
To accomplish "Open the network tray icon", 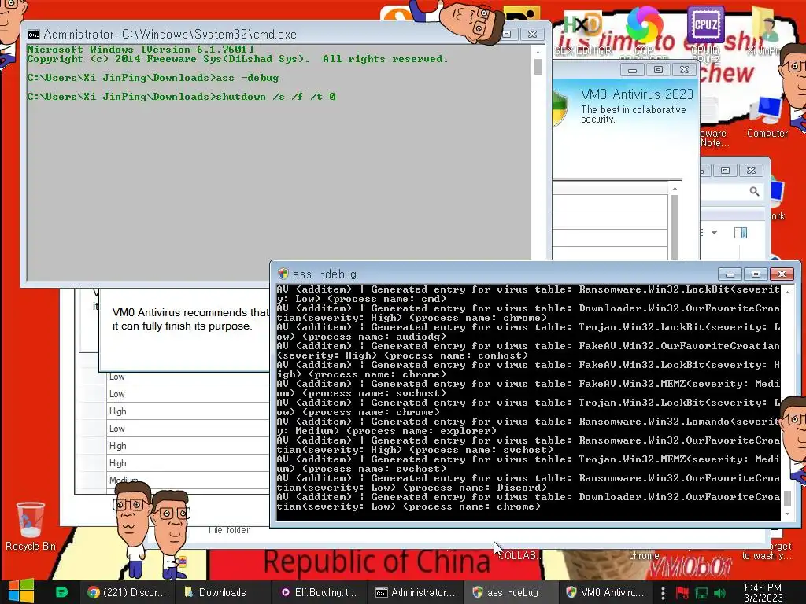I will click(701, 593).
